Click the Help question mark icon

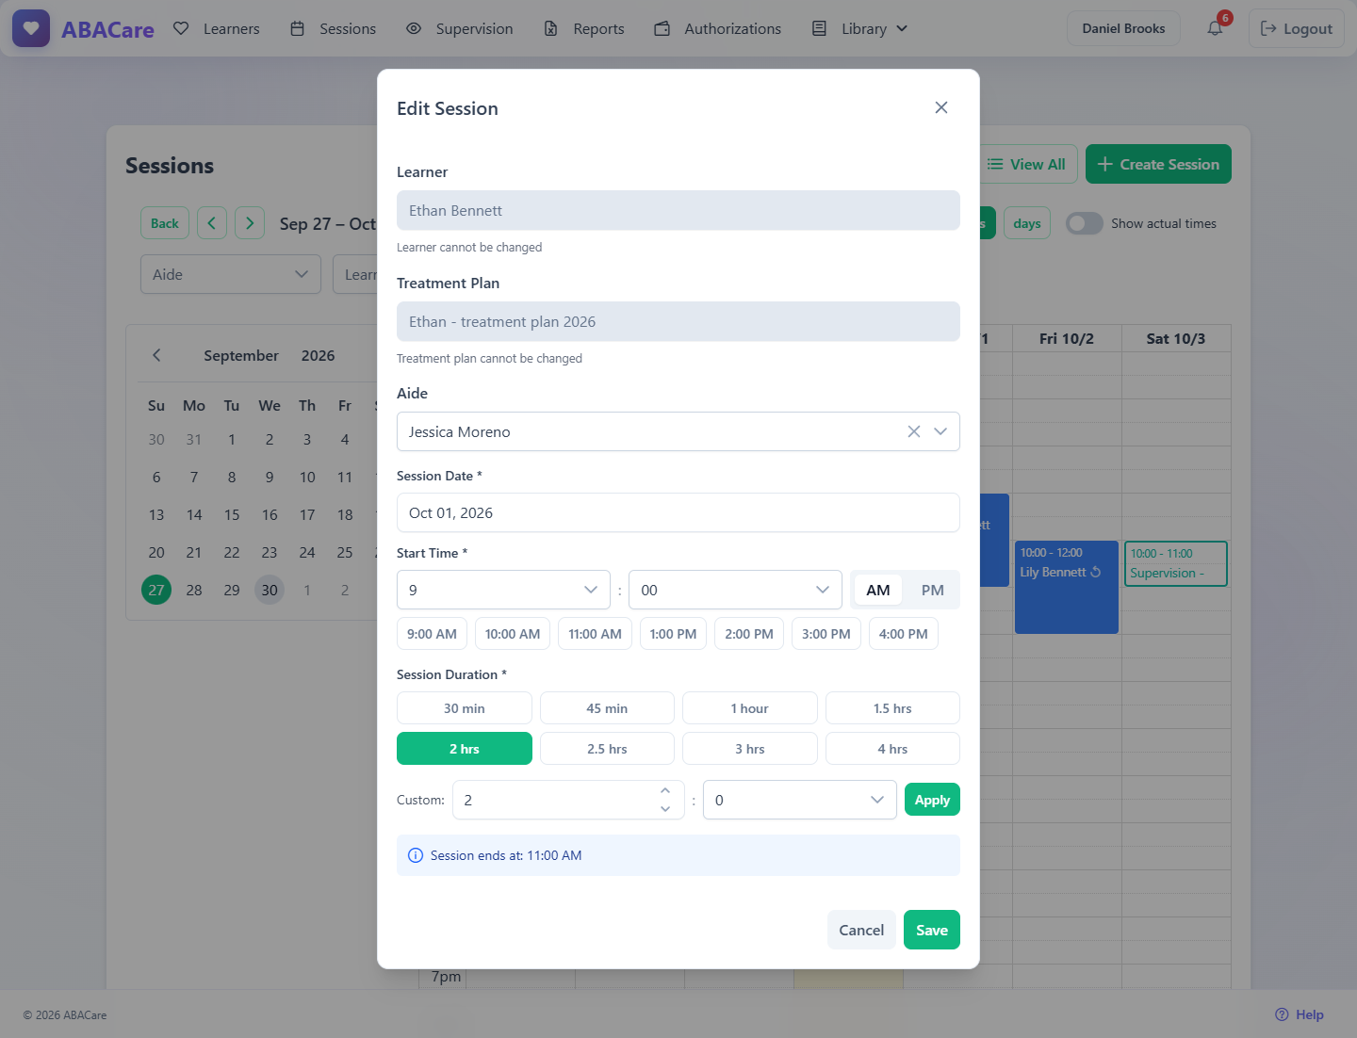(1282, 1014)
